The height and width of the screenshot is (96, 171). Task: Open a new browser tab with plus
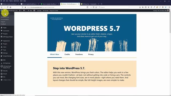[x=102, y=4]
